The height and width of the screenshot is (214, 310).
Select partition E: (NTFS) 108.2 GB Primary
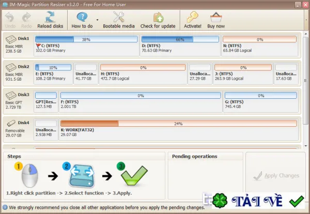pyautogui.click(x=53, y=73)
